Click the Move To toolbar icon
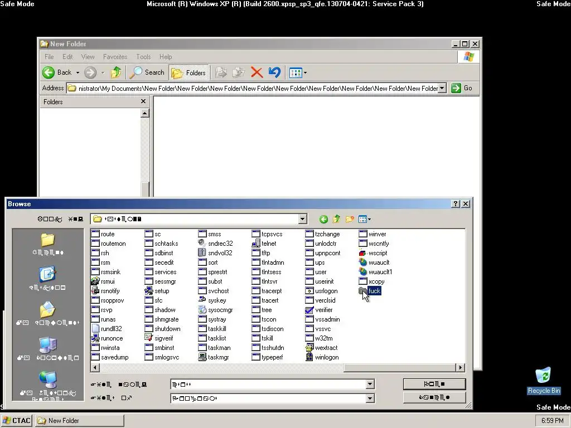The height and width of the screenshot is (428, 571). (221, 72)
